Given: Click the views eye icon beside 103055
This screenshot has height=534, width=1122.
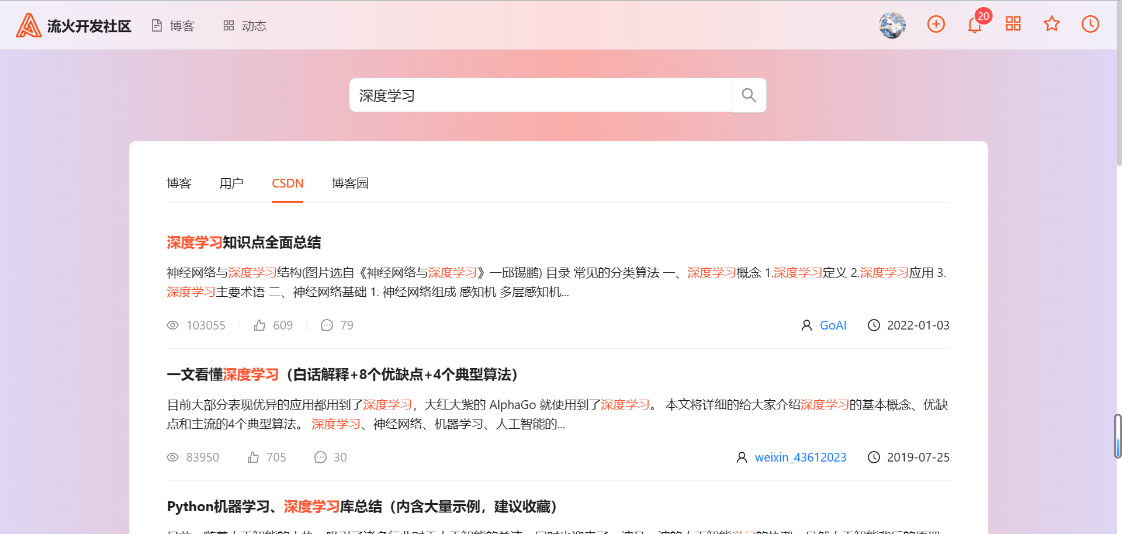Looking at the screenshot, I should tap(172, 325).
